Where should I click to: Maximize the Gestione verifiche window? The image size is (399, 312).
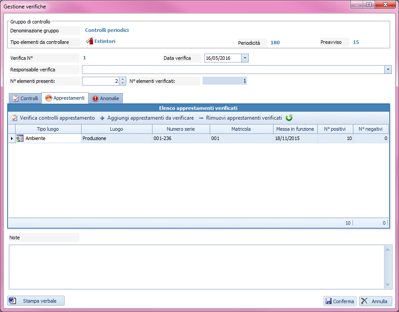(369, 5)
